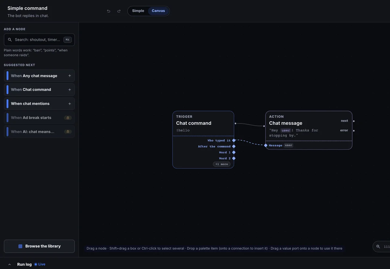Select the Chat command trigger node title
390x269 pixels.
click(x=194, y=123)
